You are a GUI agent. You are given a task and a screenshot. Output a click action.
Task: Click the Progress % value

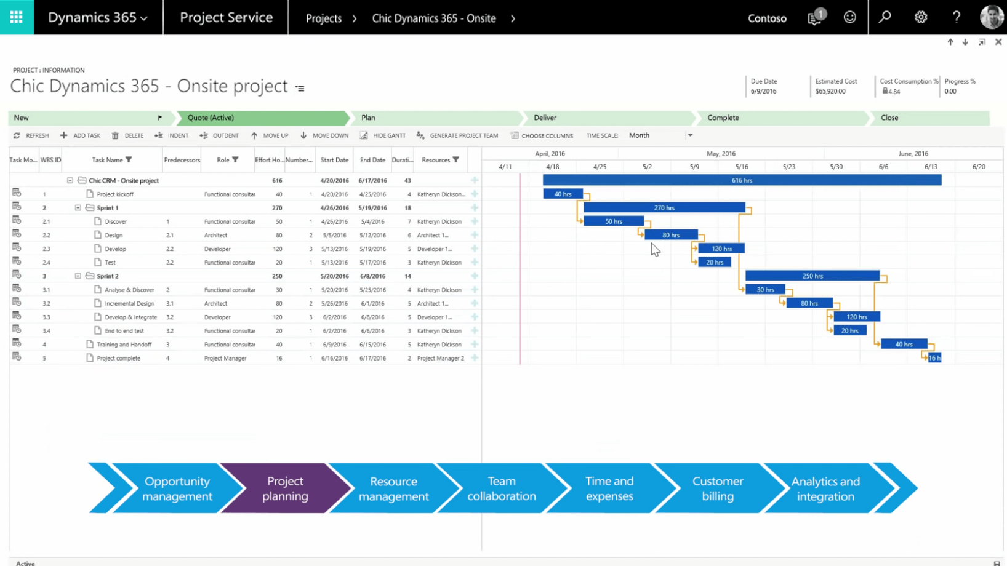point(950,91)
